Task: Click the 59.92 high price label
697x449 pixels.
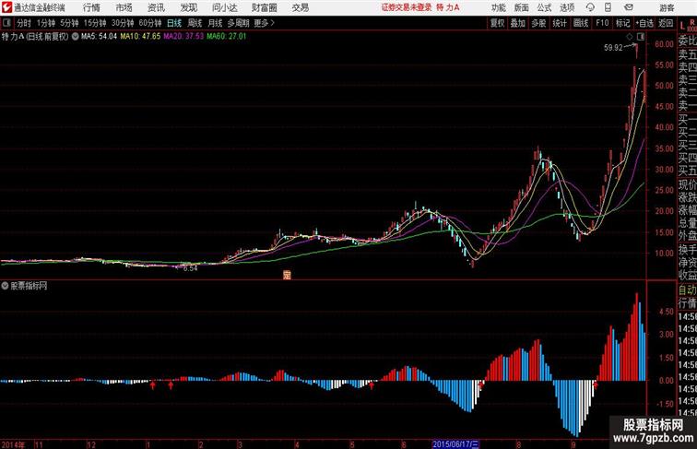Action: pos(613,48)
